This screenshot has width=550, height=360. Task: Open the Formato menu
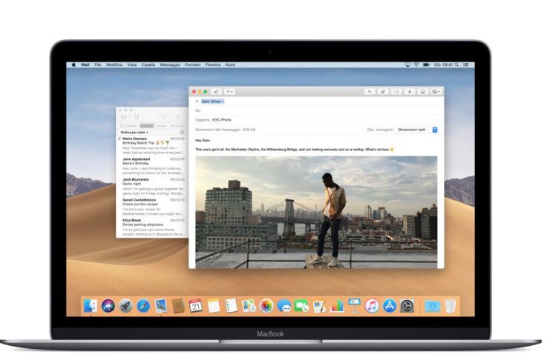(193, 64)
